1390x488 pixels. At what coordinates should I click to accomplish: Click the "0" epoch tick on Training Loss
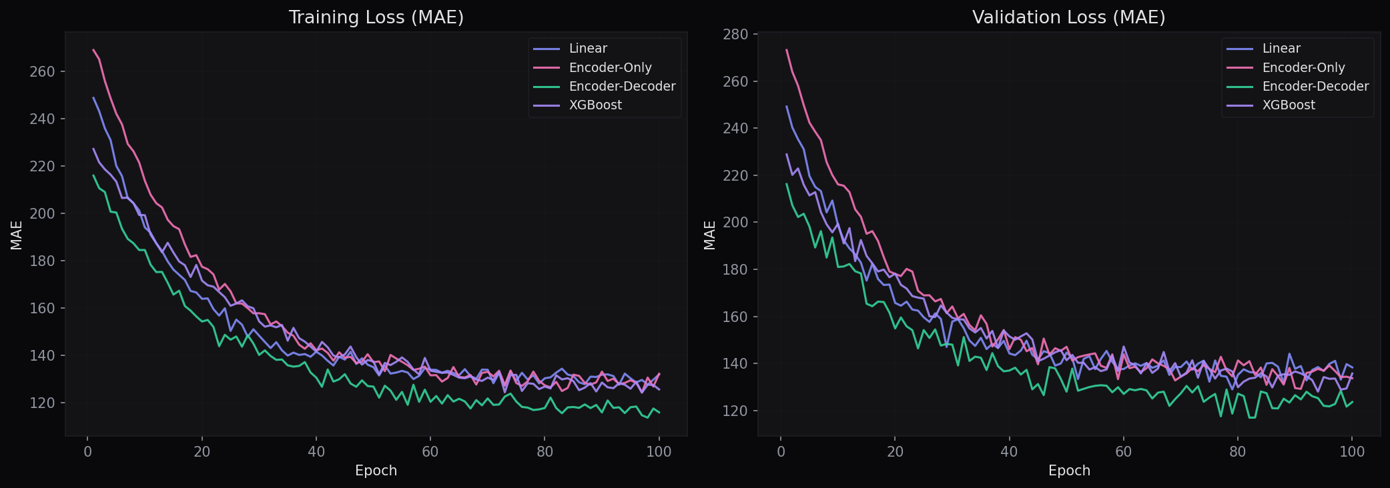pyautogui.click(x=87, y=452)
